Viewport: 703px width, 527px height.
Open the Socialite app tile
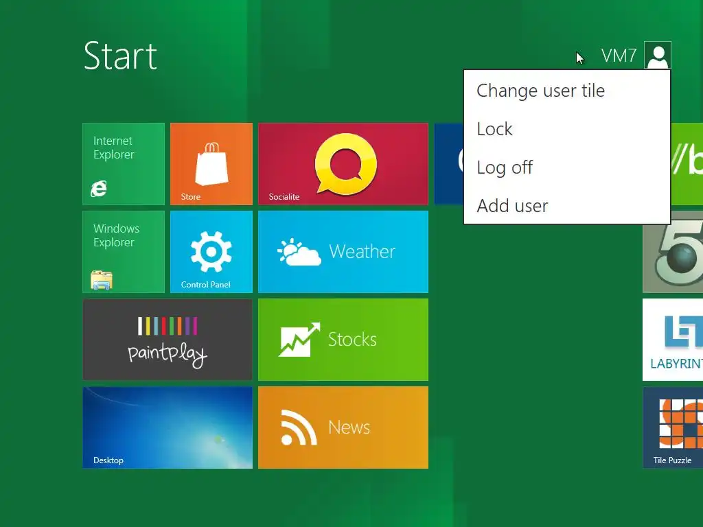pyautogui.click(x=343, y=164)
